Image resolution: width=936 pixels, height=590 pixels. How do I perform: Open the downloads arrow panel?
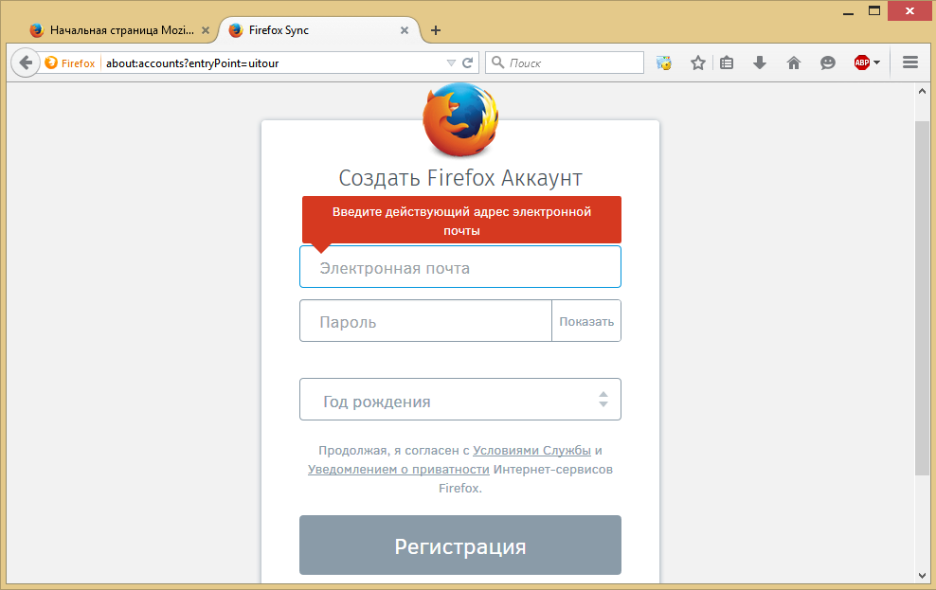759,63
